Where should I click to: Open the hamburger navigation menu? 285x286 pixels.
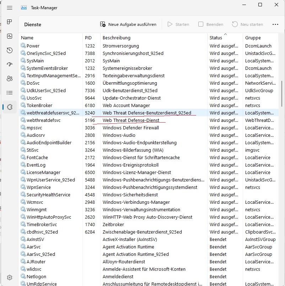[10, 8]
